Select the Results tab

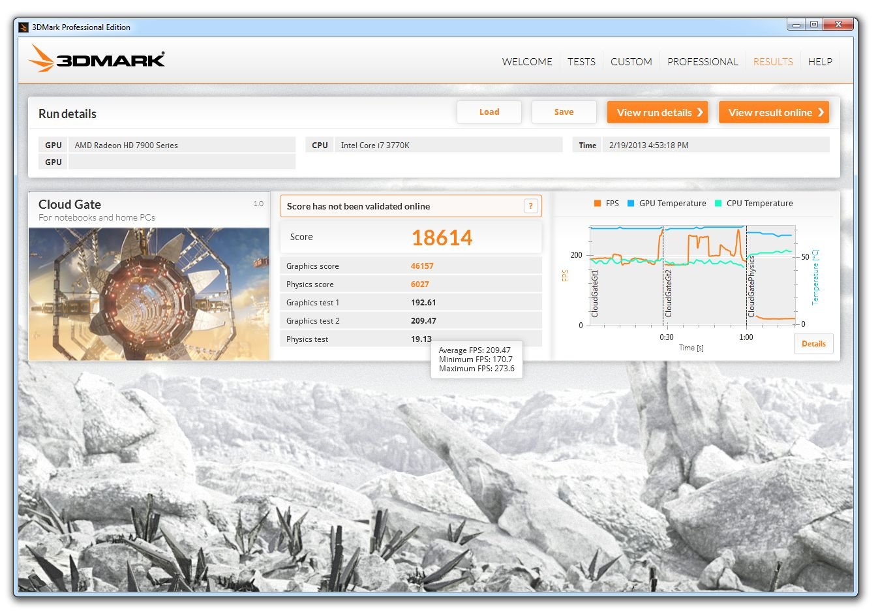(773, 61)
